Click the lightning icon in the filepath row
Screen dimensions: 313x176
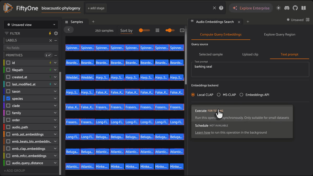pos(50,70)
